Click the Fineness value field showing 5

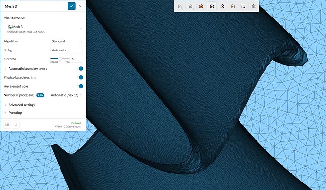click(x=77, y=59)
